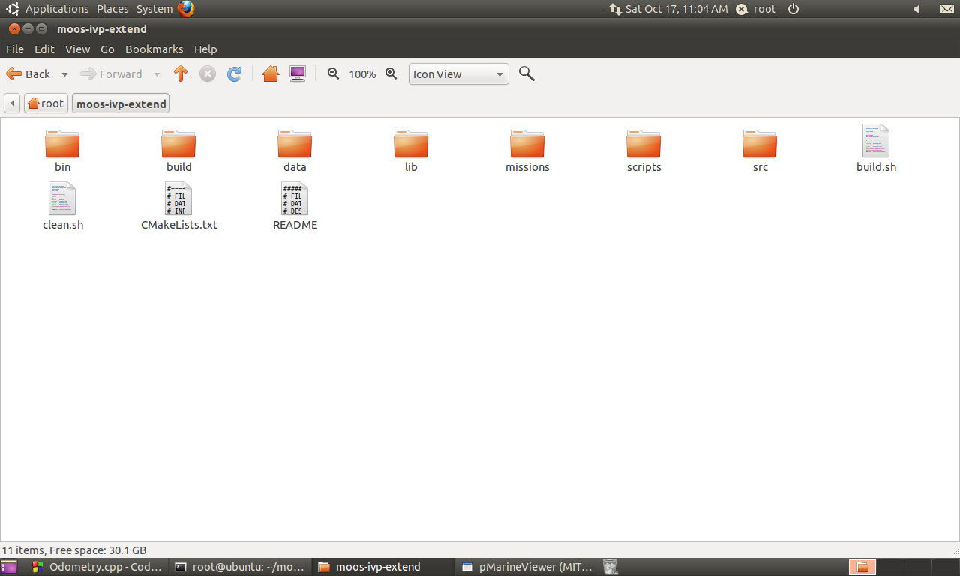Click the status bar item count text
The height and width of the screenshot is (576, 960).
(x=74, y=550)
